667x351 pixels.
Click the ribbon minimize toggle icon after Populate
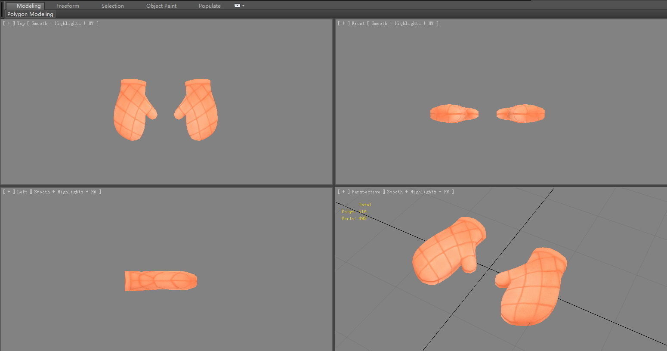(x=237, y=6)
